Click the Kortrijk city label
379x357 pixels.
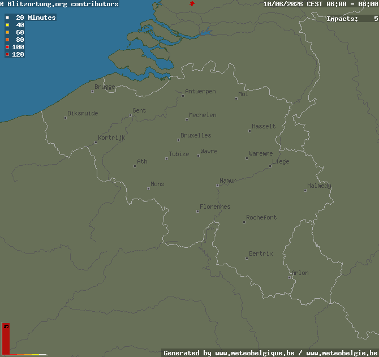[x=111, y=138]
